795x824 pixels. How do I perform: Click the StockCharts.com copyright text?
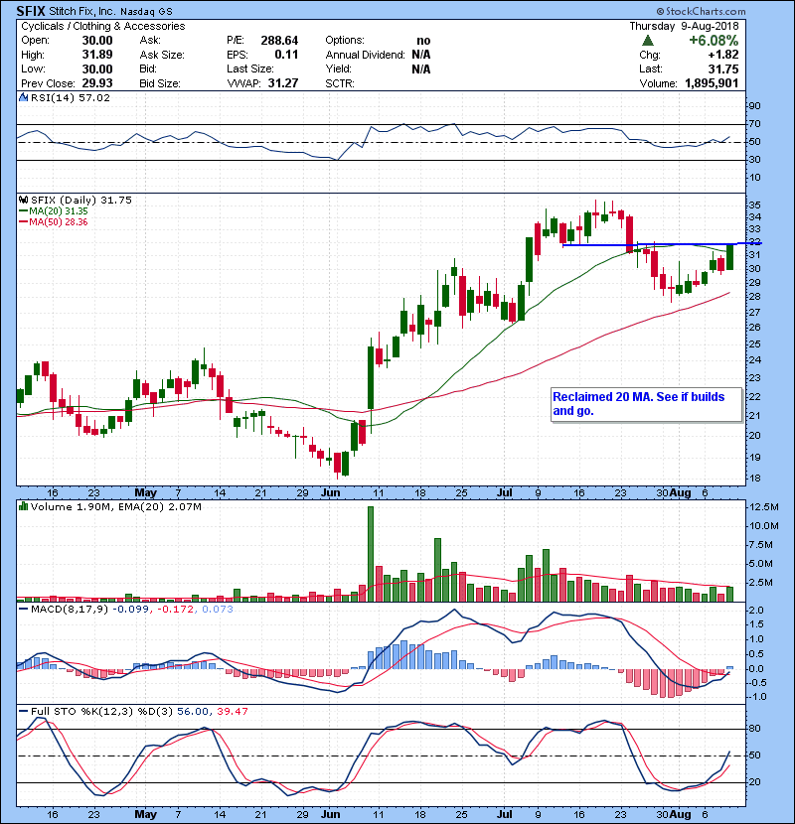tap(701, 11)
